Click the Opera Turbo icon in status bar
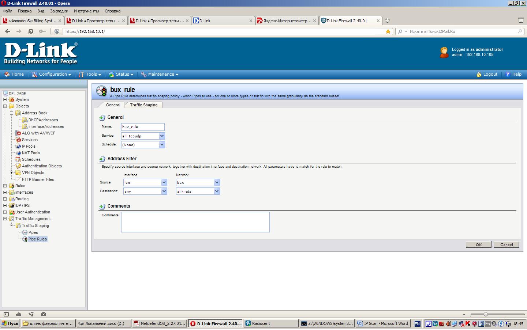The image size is (527, 330). point(44,314)
